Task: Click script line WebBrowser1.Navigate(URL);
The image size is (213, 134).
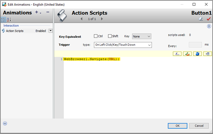Action: [x=92, y=59]
